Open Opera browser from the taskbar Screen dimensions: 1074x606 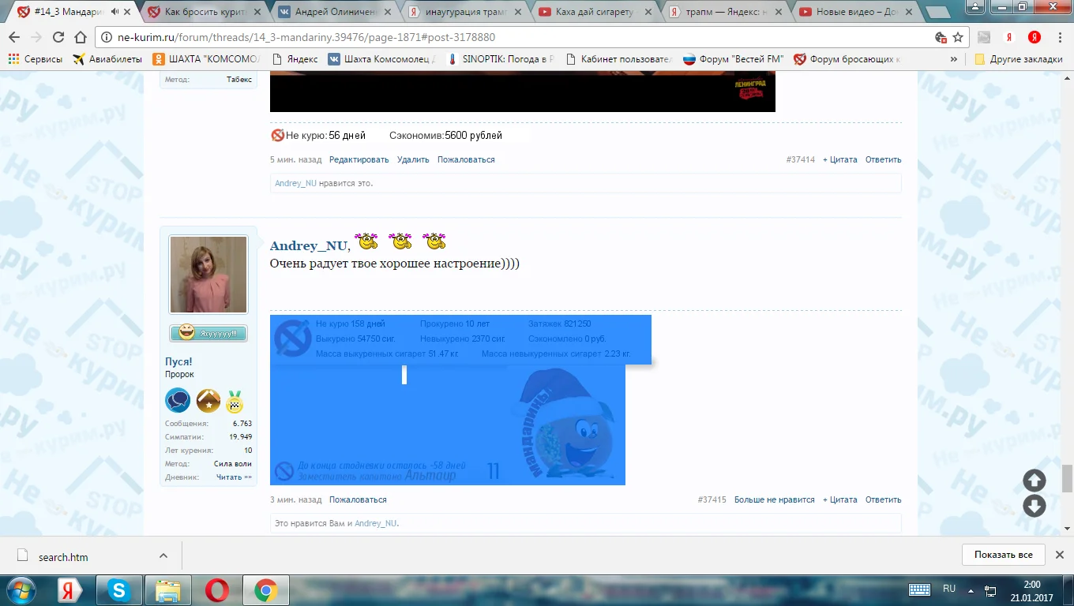point(217,589)
